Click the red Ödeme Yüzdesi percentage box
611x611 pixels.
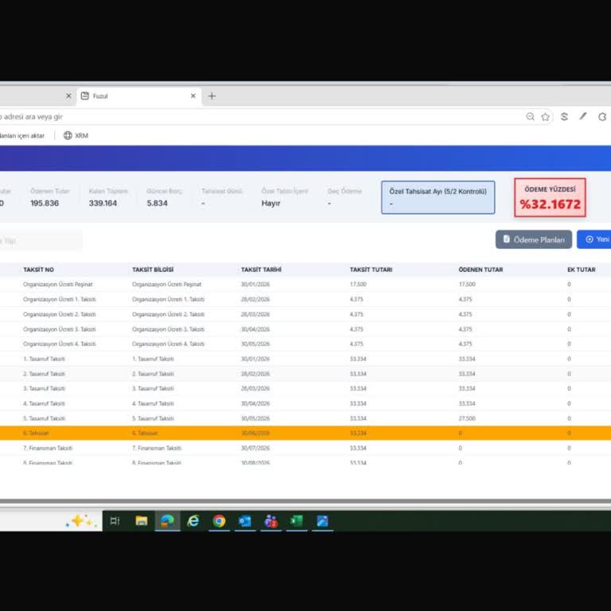(x=550, y=197)
